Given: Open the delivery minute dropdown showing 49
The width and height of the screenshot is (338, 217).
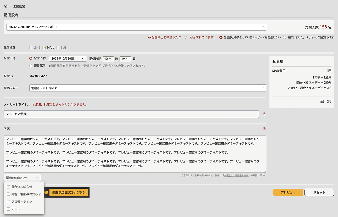Looking at the screenshot, I should click(125, 59).
